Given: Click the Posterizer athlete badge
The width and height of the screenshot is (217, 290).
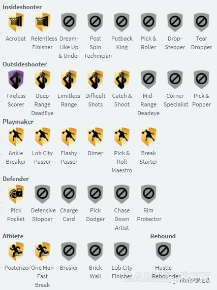Looking at the screenshot, I should tap(16, 251).
